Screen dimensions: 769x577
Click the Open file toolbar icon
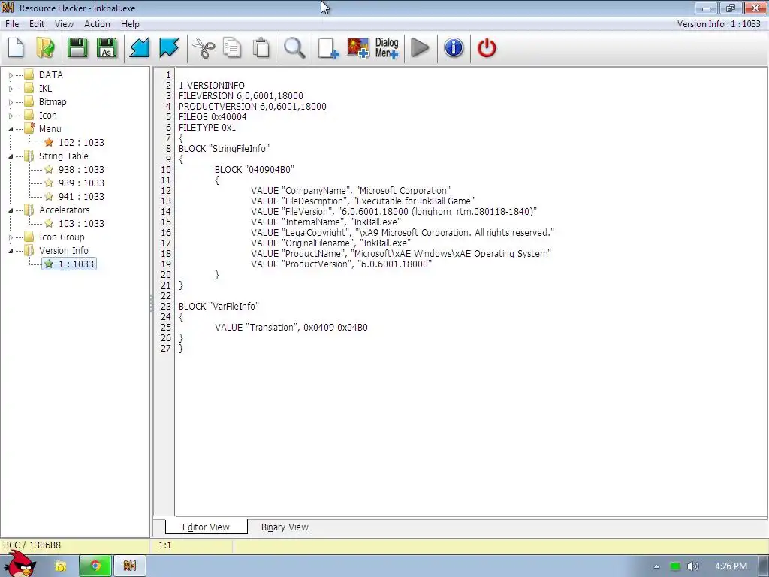click(46, 48)
